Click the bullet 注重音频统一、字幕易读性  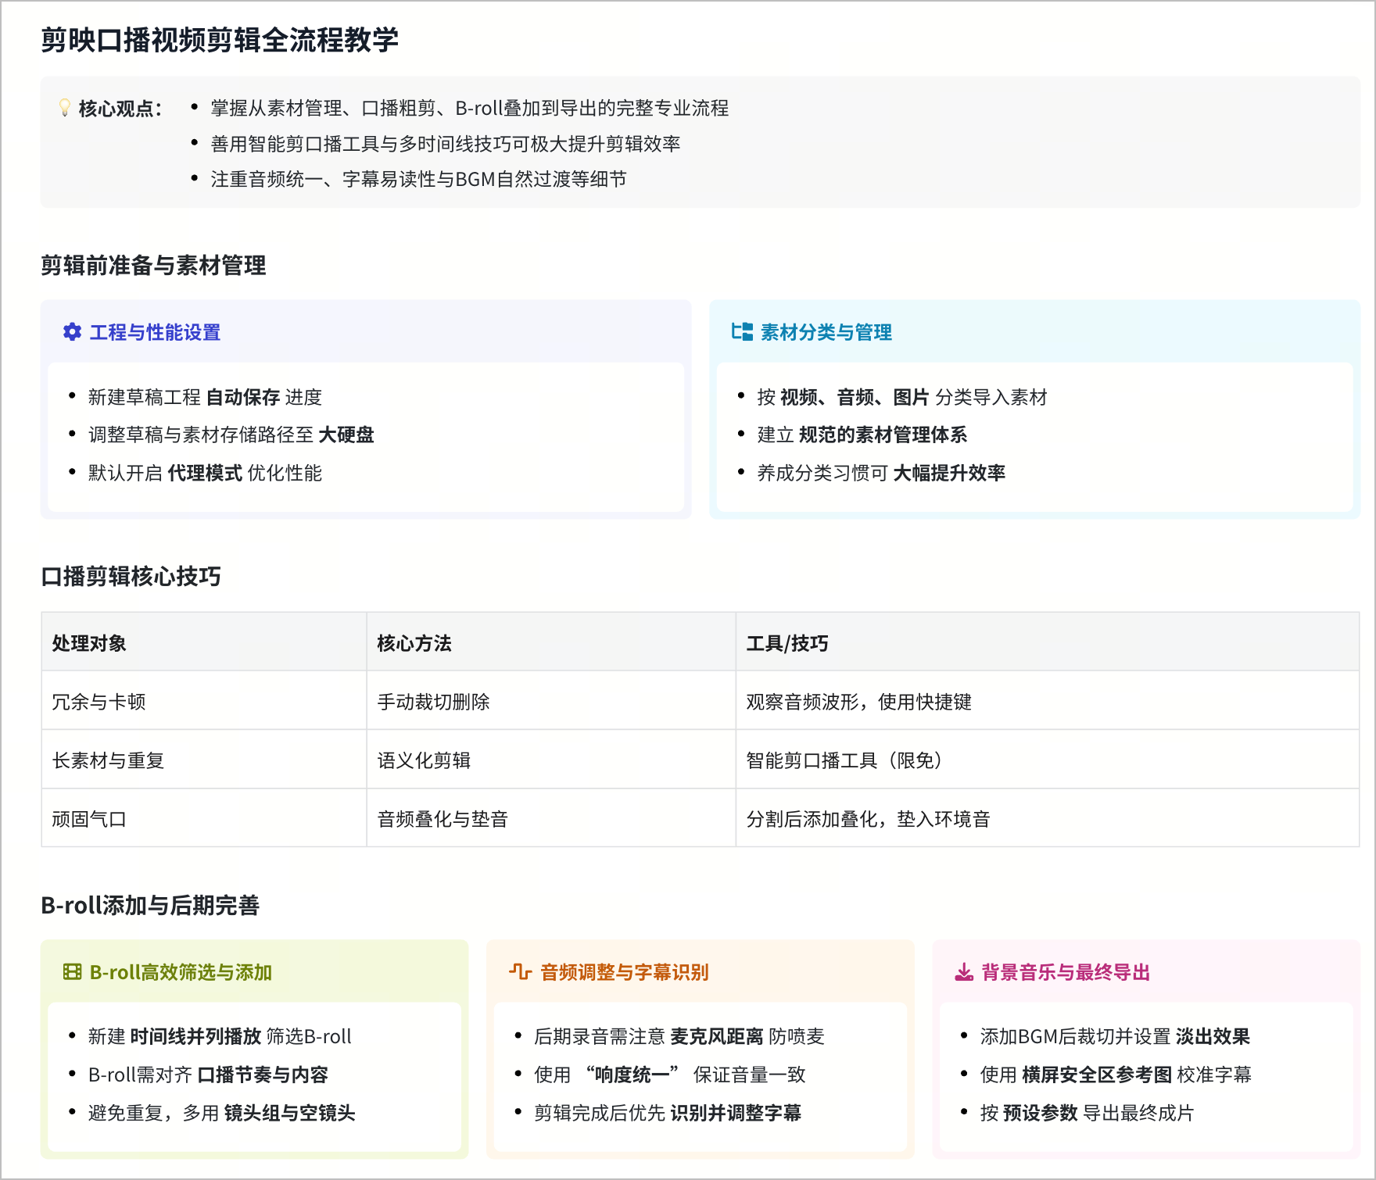coord(418,179)
